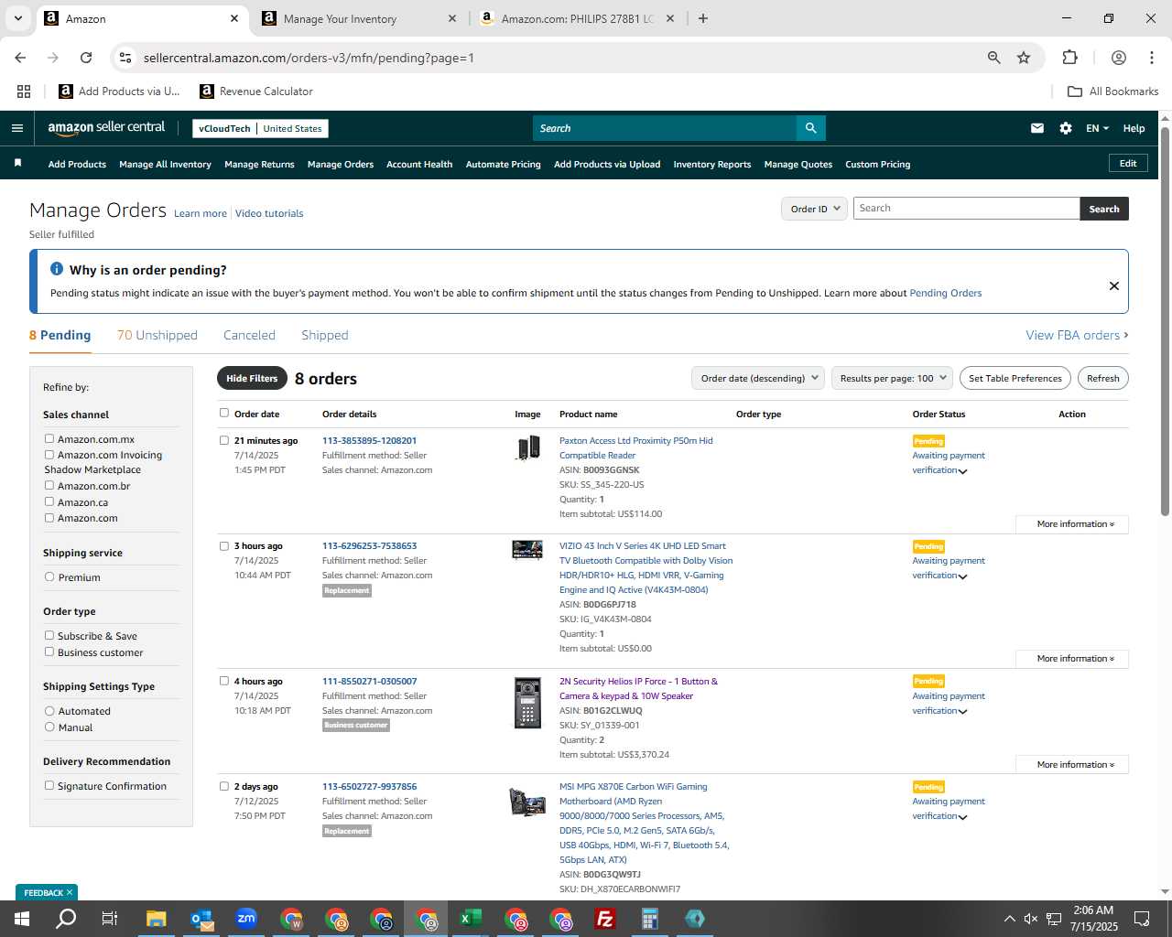This screenshot has width=1172, height=937.
Task: Open Windows Start menu
Action: pos(22,919)
